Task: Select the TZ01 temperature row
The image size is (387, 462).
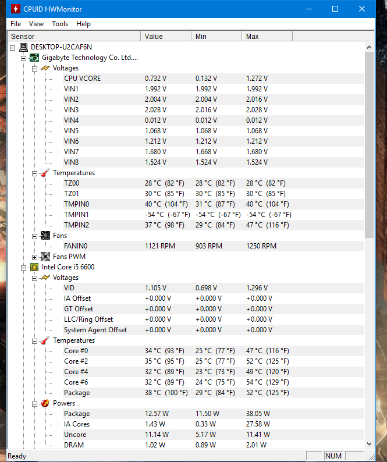Action: point(214,194)
